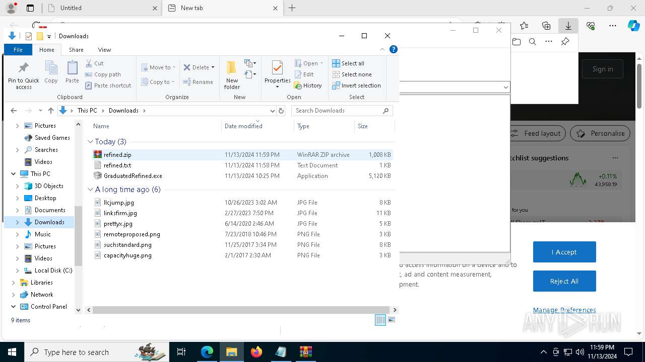Image resolution: width=645 pixels, height=362 pixels.
Task: Switch to large icons view layout
Action: 392,320
